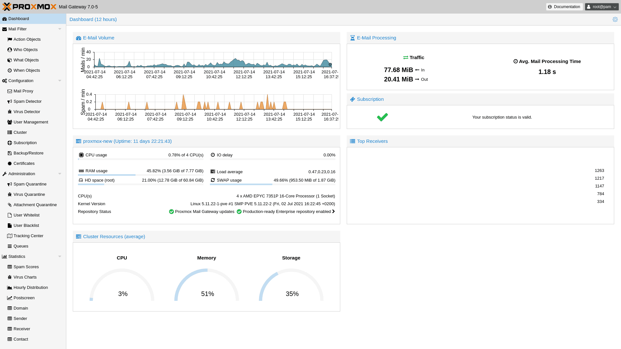This screenshot has height=349, width=621.
Task: Open the root@pam user dropdown
Action: coord(602,7)
